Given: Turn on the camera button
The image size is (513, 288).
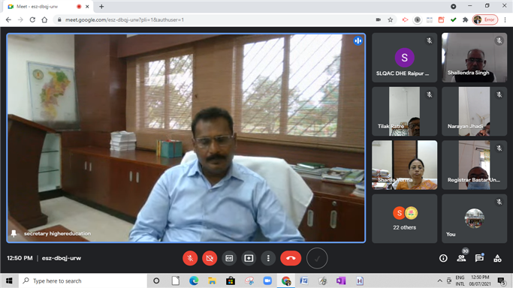Looking at the screenshot, I should [x=210, y=258].
